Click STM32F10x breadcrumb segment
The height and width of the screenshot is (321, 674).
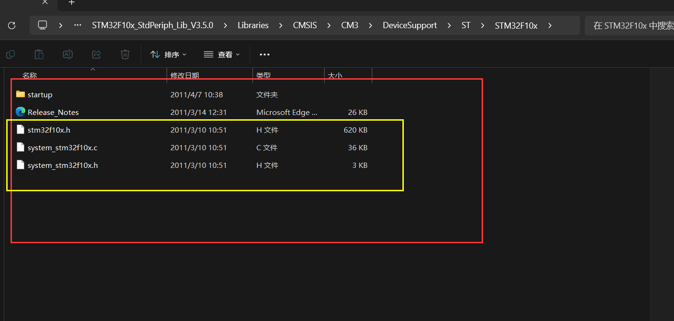(516, 25)
